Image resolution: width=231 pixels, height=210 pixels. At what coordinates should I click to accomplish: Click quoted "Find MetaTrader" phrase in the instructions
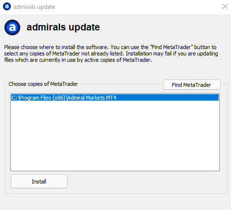(171, 47)
